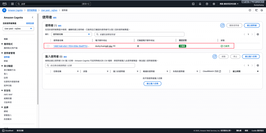Screen dimensions: 266x133
Task: Open the DuckyHuang account menu
Action: tap(258, 5)
